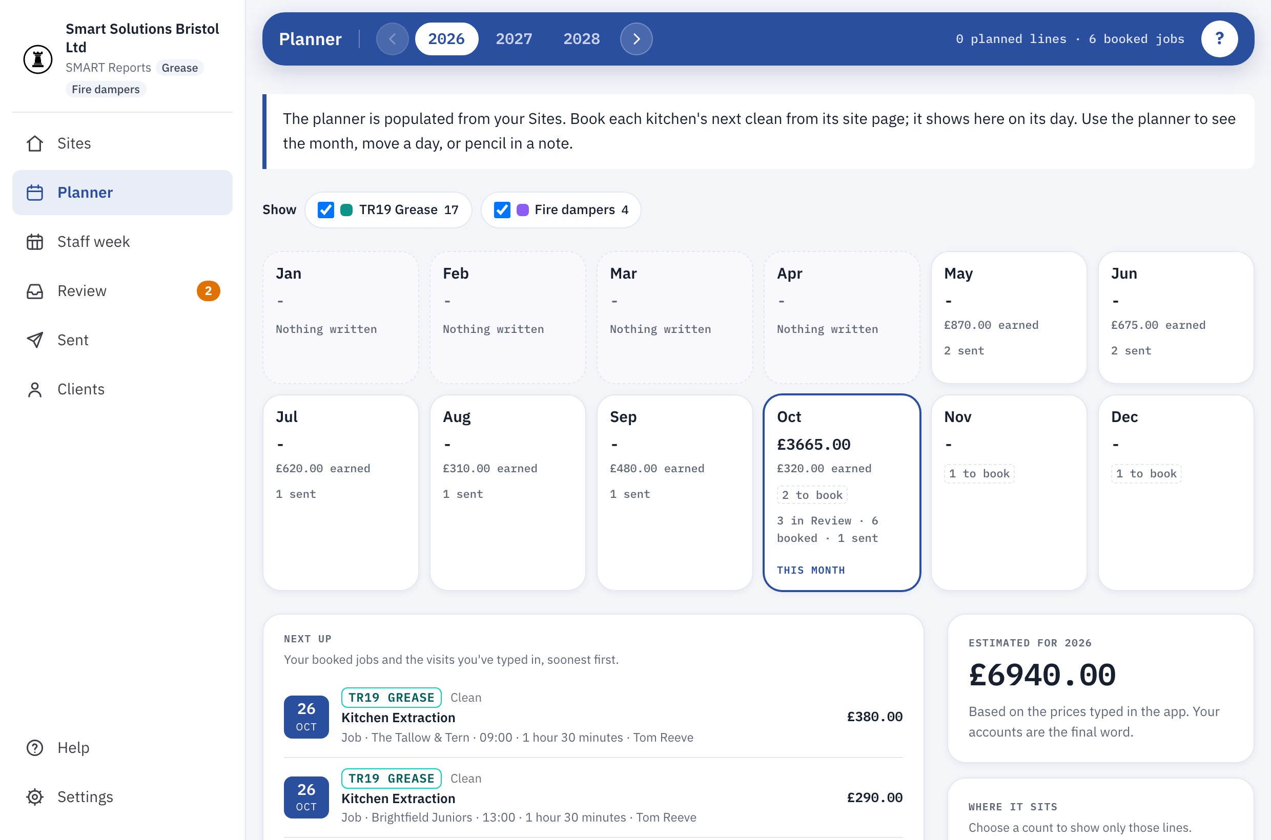Open the round help question mark button
Image resolution: width=1271 pixels, height=840 pixels.
click(x=1219, y=39)
